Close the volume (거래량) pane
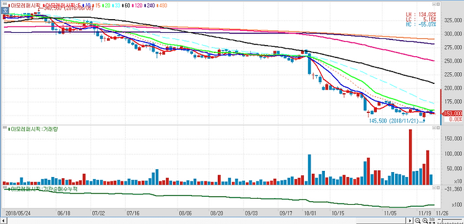Viewport: 464px width, 224px height. coord(437,128)
